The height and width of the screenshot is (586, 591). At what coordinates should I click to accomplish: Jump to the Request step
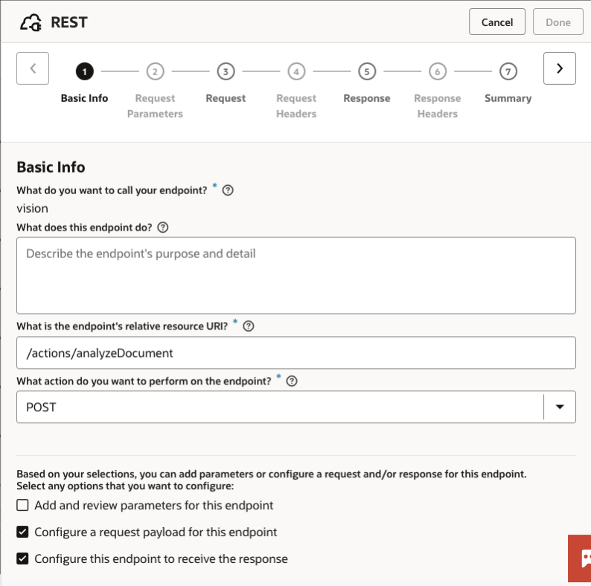coord(226,72)
